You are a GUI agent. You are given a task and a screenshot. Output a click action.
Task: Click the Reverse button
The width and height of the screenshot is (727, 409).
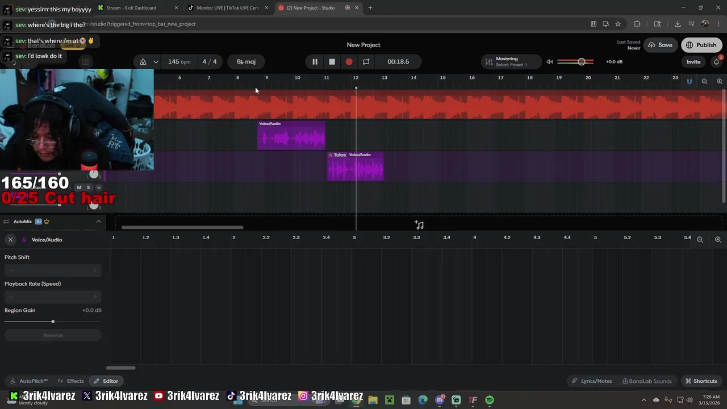(53, 335)
